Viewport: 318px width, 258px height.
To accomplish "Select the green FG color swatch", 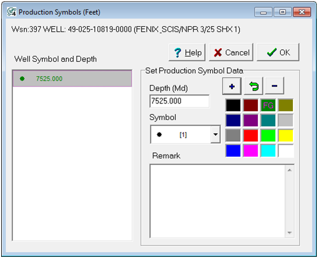I will [x=268, y=105].
